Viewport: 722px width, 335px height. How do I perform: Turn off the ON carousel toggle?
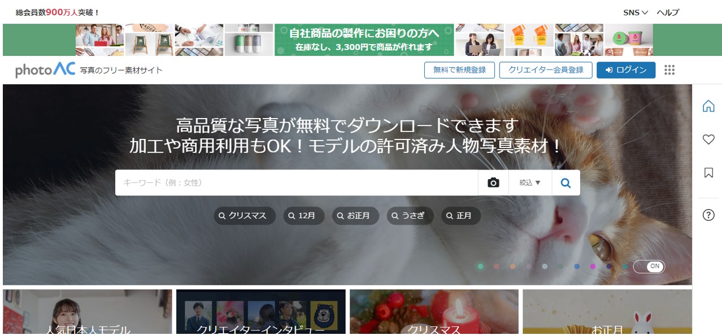click(x=649, y=266)
